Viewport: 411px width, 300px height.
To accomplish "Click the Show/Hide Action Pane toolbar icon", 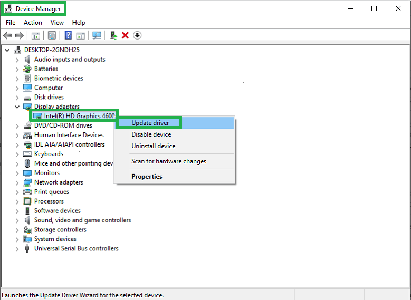I will [81, 36].
